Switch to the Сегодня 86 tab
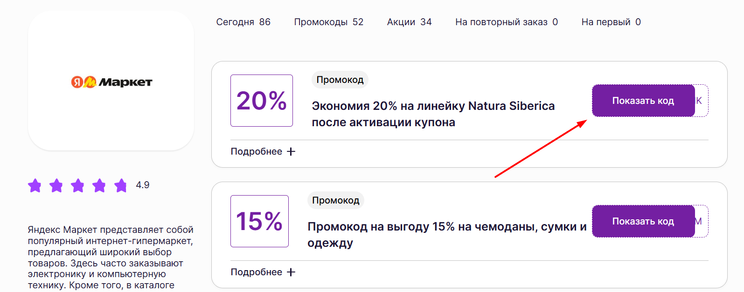744x292 pixels. click(x=243, y=22)
